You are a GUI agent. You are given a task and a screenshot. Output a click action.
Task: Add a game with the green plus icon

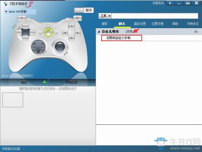[x=44, y=82]
